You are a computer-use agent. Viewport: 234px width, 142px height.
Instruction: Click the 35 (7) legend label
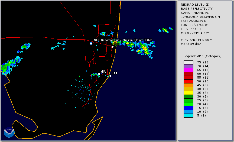[202, 93]
